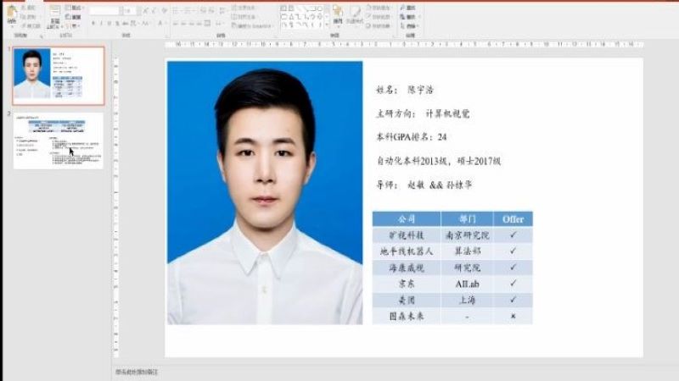Select the first slide thumbnail

59,75
